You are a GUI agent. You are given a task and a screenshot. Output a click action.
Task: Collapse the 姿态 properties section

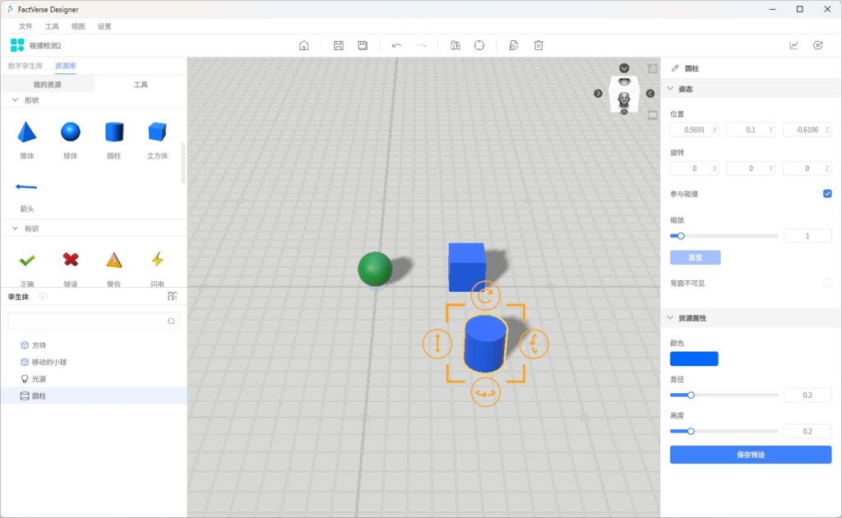[670, 89]
